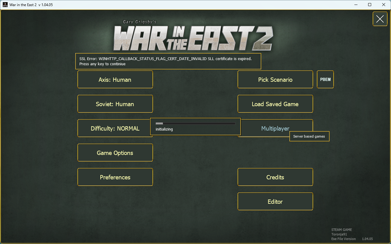Click the War in the East 2 logo

coord(193,36)
